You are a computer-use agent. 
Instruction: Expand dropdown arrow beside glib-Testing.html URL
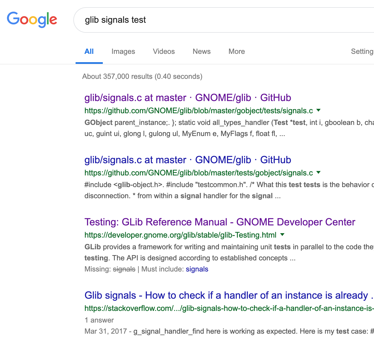coord(282,235)
